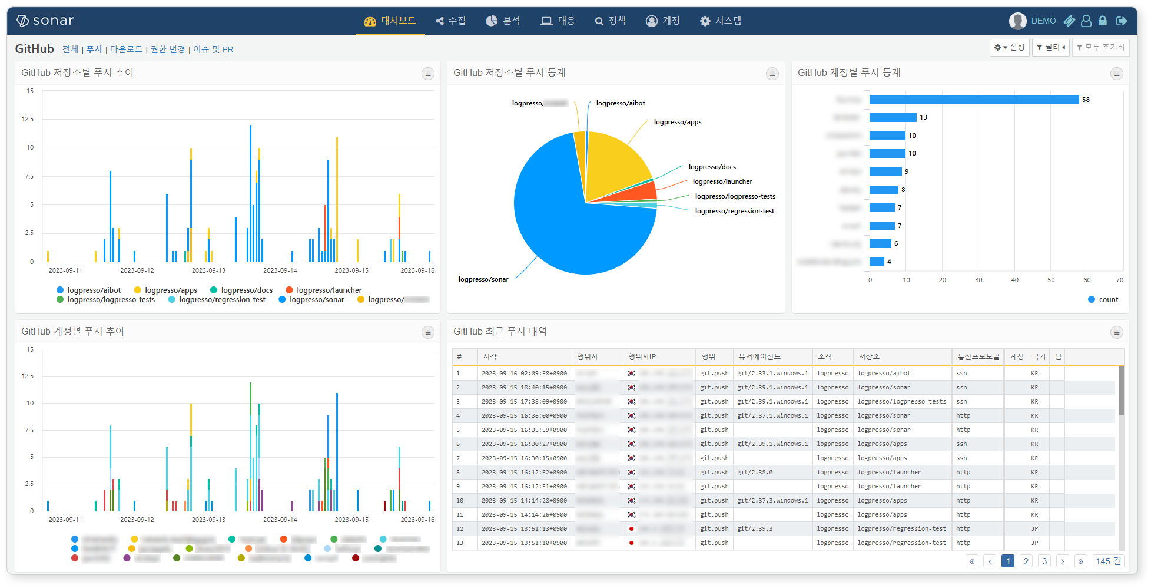Toggle logpresso/apps legend series

tap(165, 290)
